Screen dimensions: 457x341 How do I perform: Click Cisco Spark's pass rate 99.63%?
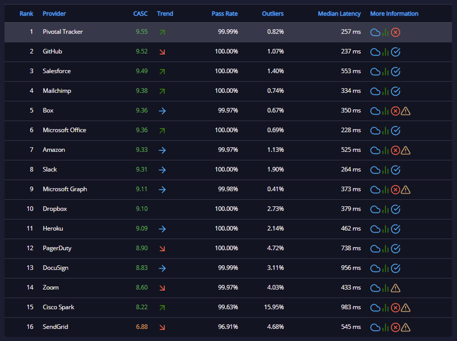point(228,307)
